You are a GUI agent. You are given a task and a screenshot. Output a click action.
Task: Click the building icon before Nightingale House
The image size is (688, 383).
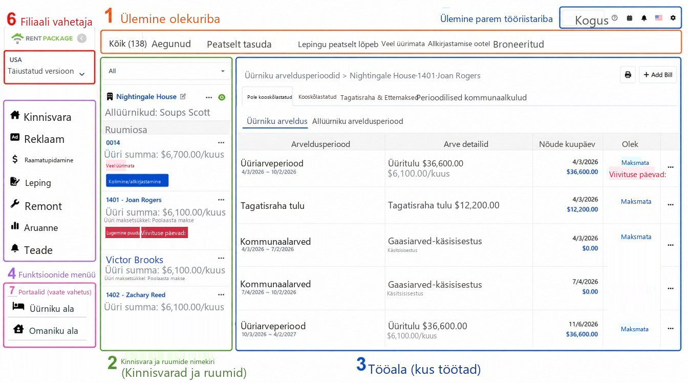coord(110,96)
